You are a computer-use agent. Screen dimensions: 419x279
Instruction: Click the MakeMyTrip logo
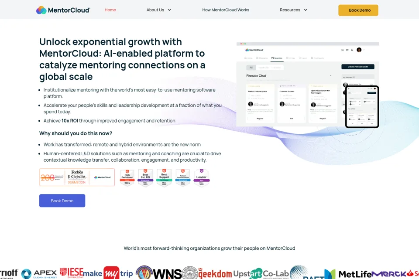[108, 273]
